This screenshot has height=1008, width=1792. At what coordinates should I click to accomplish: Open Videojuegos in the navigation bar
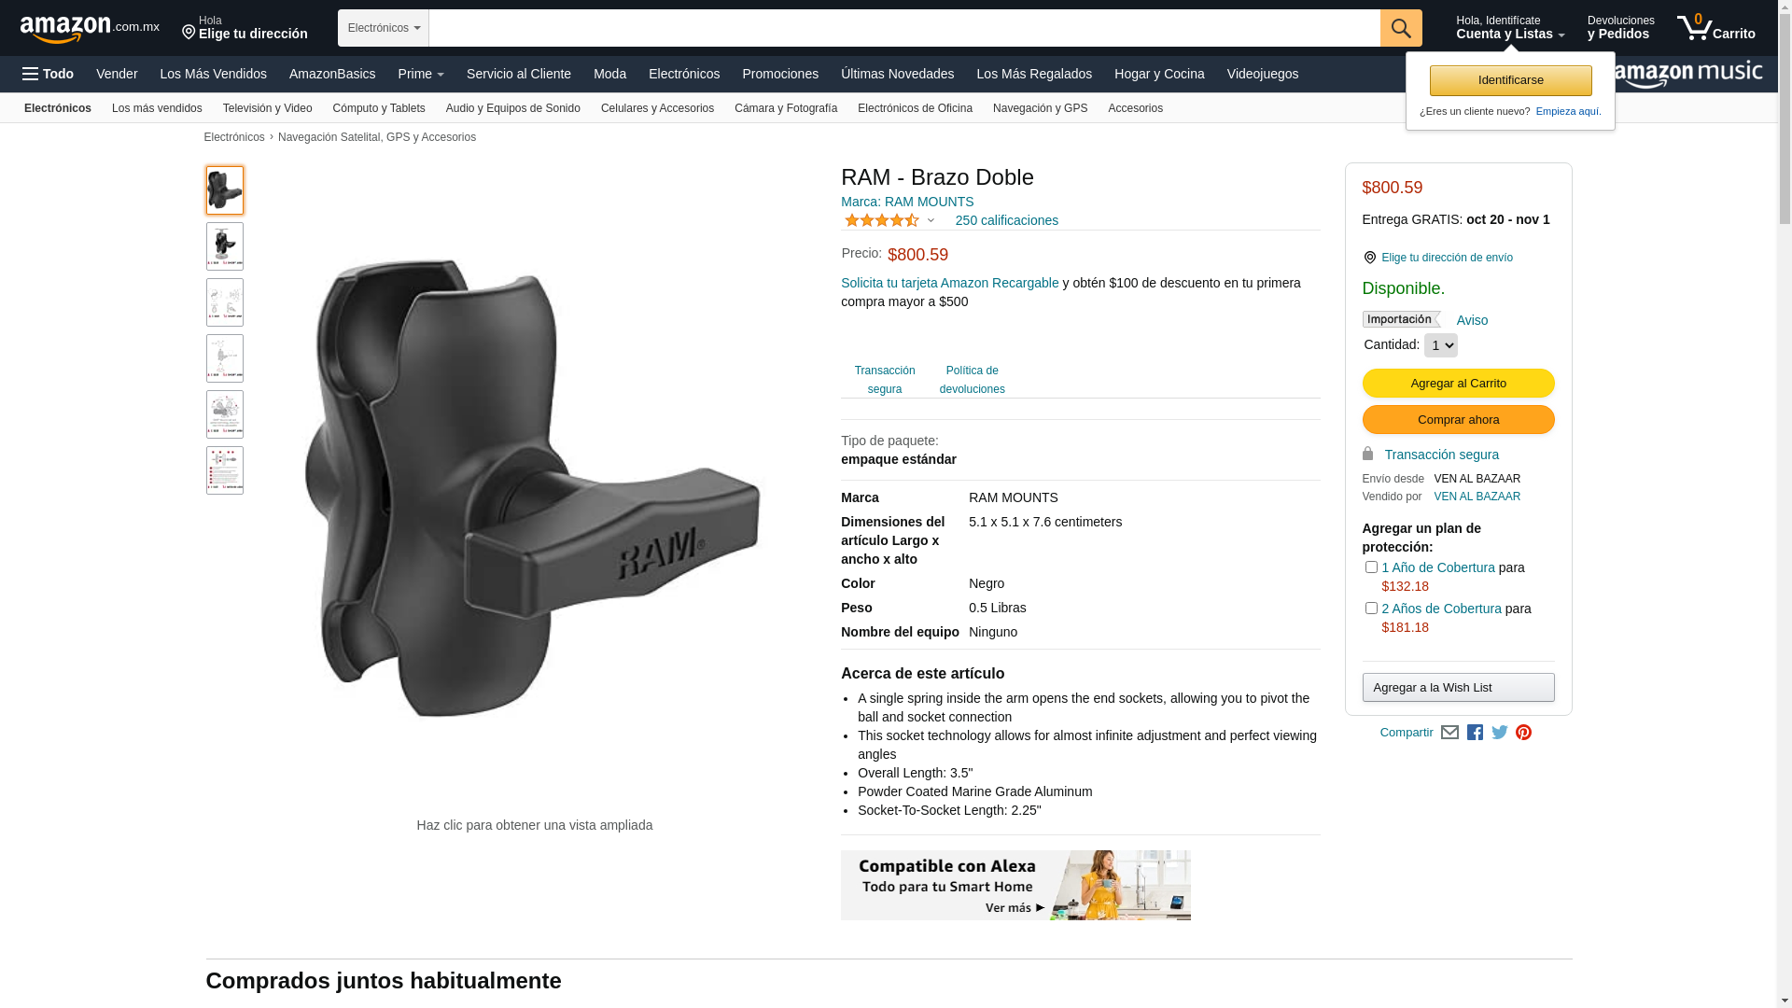1262,74
